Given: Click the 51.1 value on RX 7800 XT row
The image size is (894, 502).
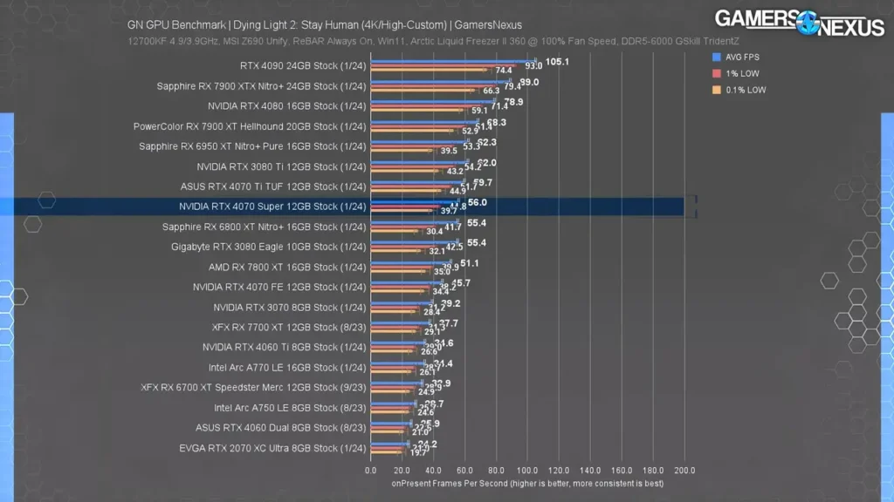Looking at the screenshot, I should tap(470, 263).
